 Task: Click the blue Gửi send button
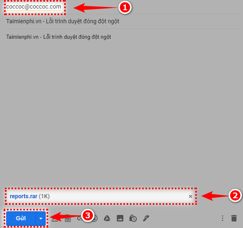tap(21, 218)
